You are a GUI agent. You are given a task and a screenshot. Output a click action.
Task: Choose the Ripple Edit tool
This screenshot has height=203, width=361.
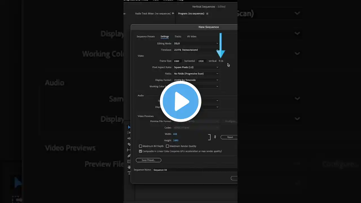tap(129, 138)
